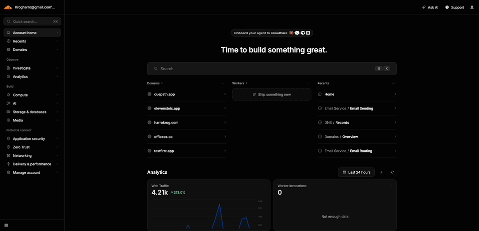Viewport: 479px width, 231px height.
Task: Click the Cloudflare logo icon
Action: click(8, 7)
